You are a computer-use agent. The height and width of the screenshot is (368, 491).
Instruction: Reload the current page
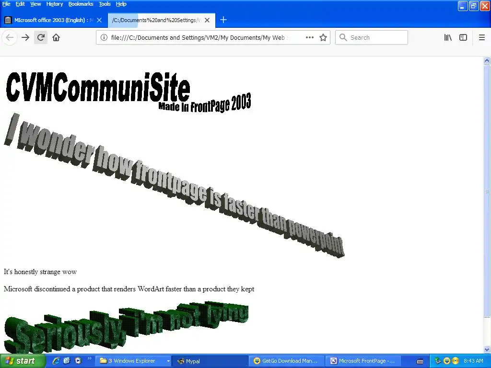pos(41,37)
